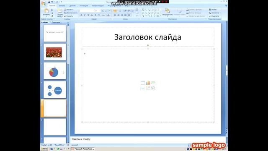Viewport: 268px width, 151px height.
Task: Open the Design (Дизайн) ribbon tab
Action: point(72,6)
